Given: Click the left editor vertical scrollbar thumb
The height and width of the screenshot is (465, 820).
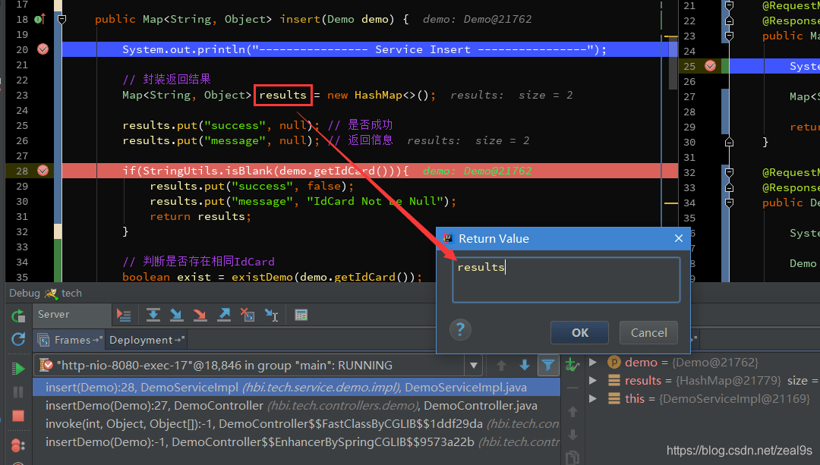Looking at the screenshot, I should coord(673,63).
